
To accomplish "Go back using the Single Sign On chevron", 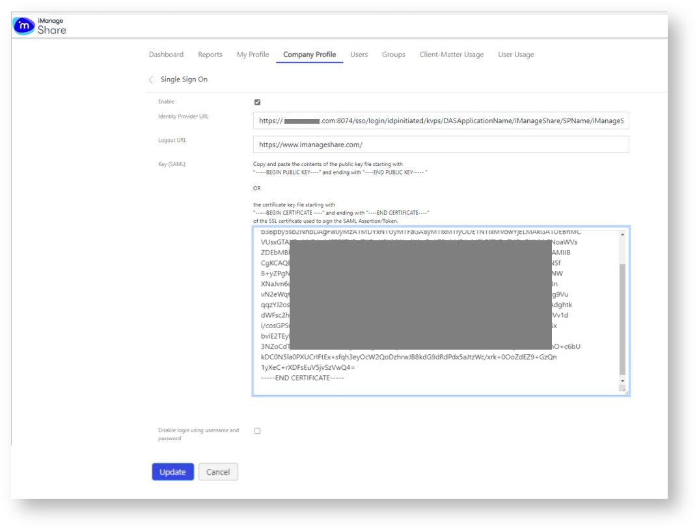I will coord(151,79).
